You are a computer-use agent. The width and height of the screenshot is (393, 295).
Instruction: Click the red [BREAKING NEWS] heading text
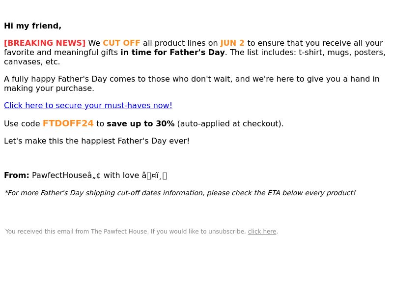tap(45, 43)
